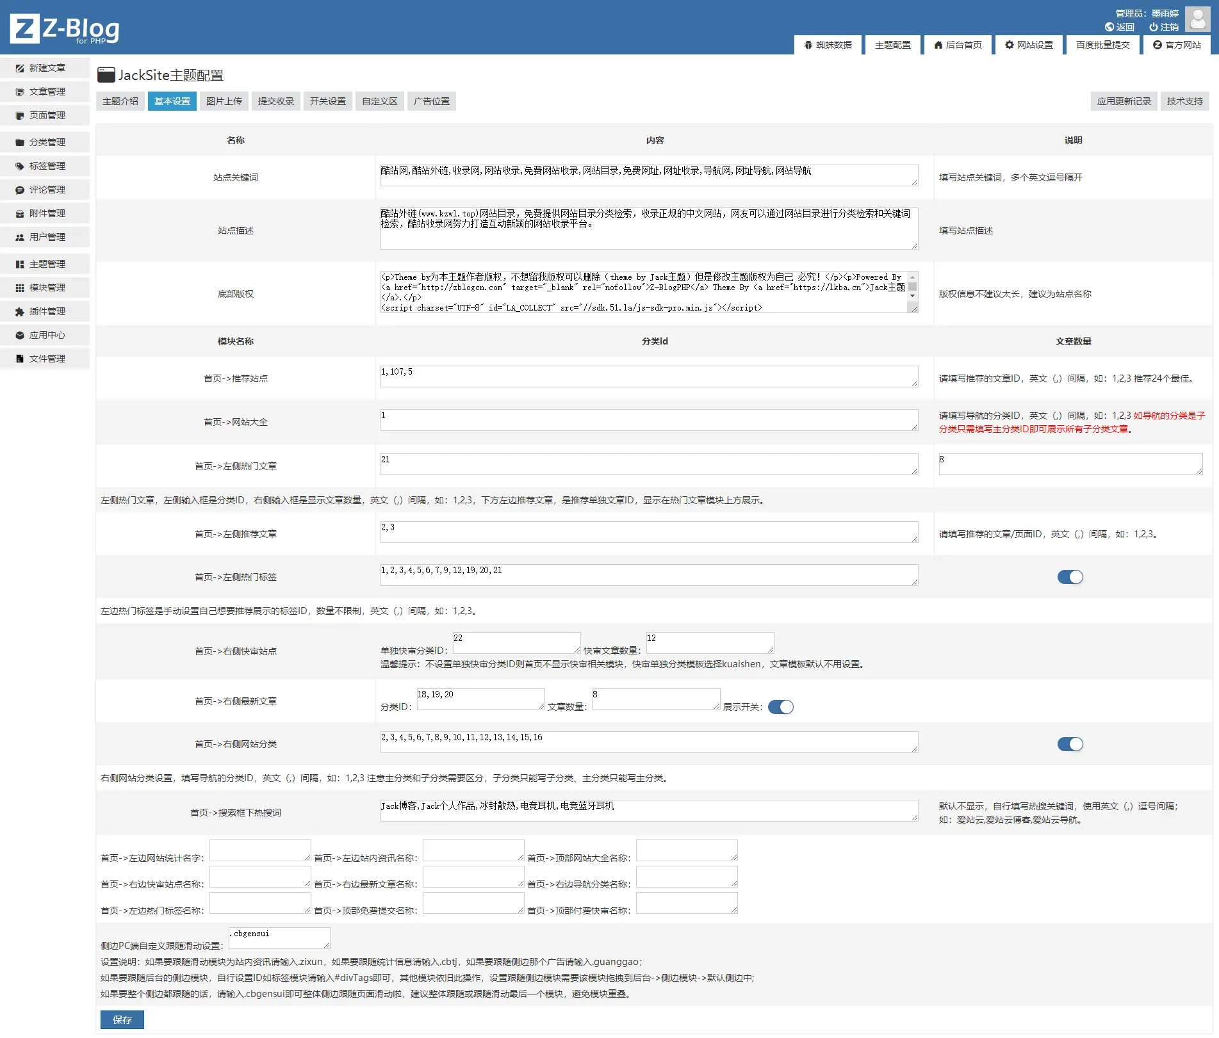Open 插件管理 puzzle piece icon
Screen dimensions: 1219x1038
coord(20,311)
